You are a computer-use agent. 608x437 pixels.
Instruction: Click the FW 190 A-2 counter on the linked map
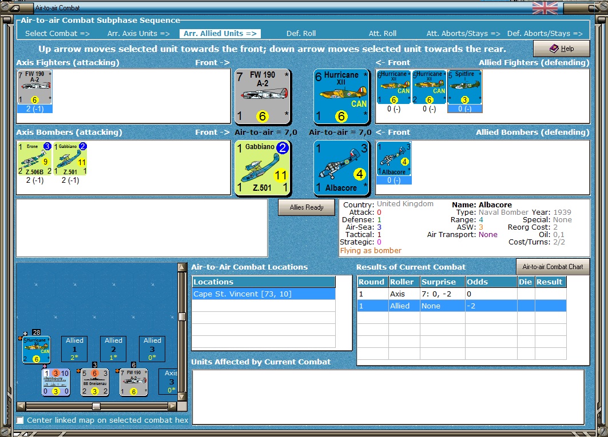pyautogui.click(x=133, y=382)
